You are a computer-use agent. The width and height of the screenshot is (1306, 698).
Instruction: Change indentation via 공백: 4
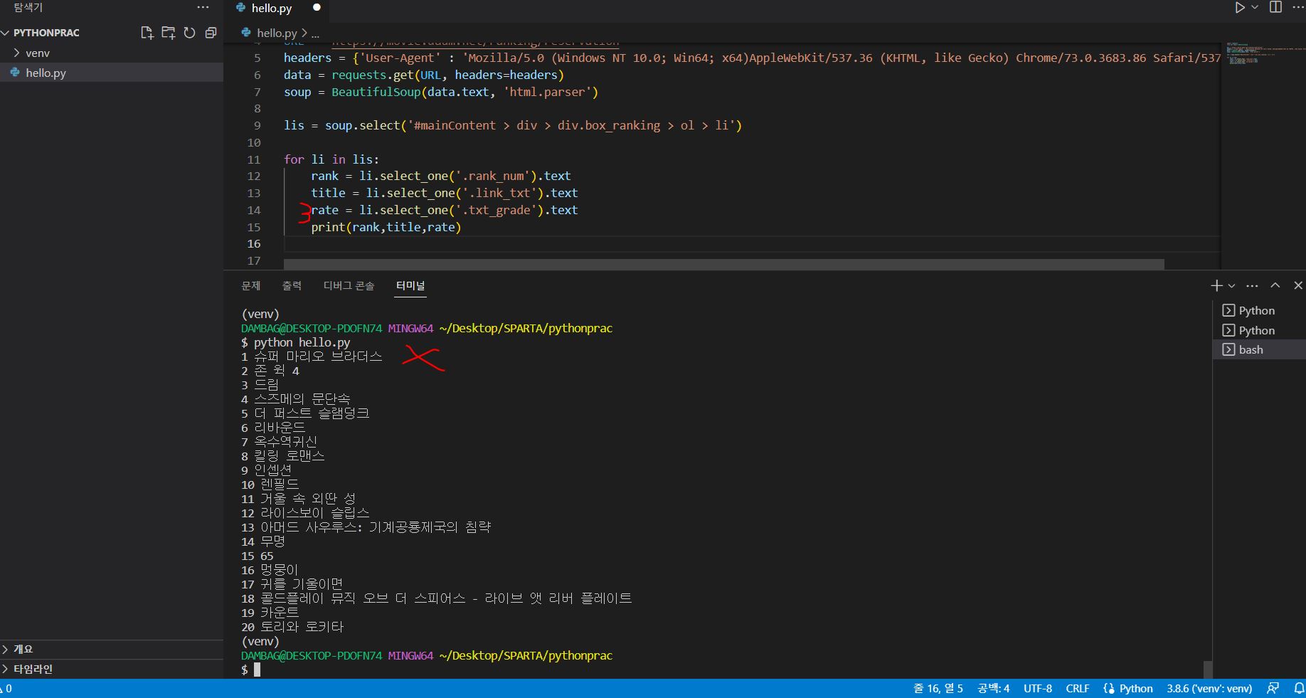[993, 688]
